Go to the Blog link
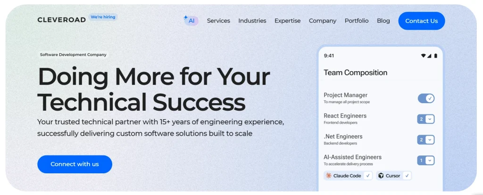The height and width of the screenshot is (195, 483). tap(383, 21)
